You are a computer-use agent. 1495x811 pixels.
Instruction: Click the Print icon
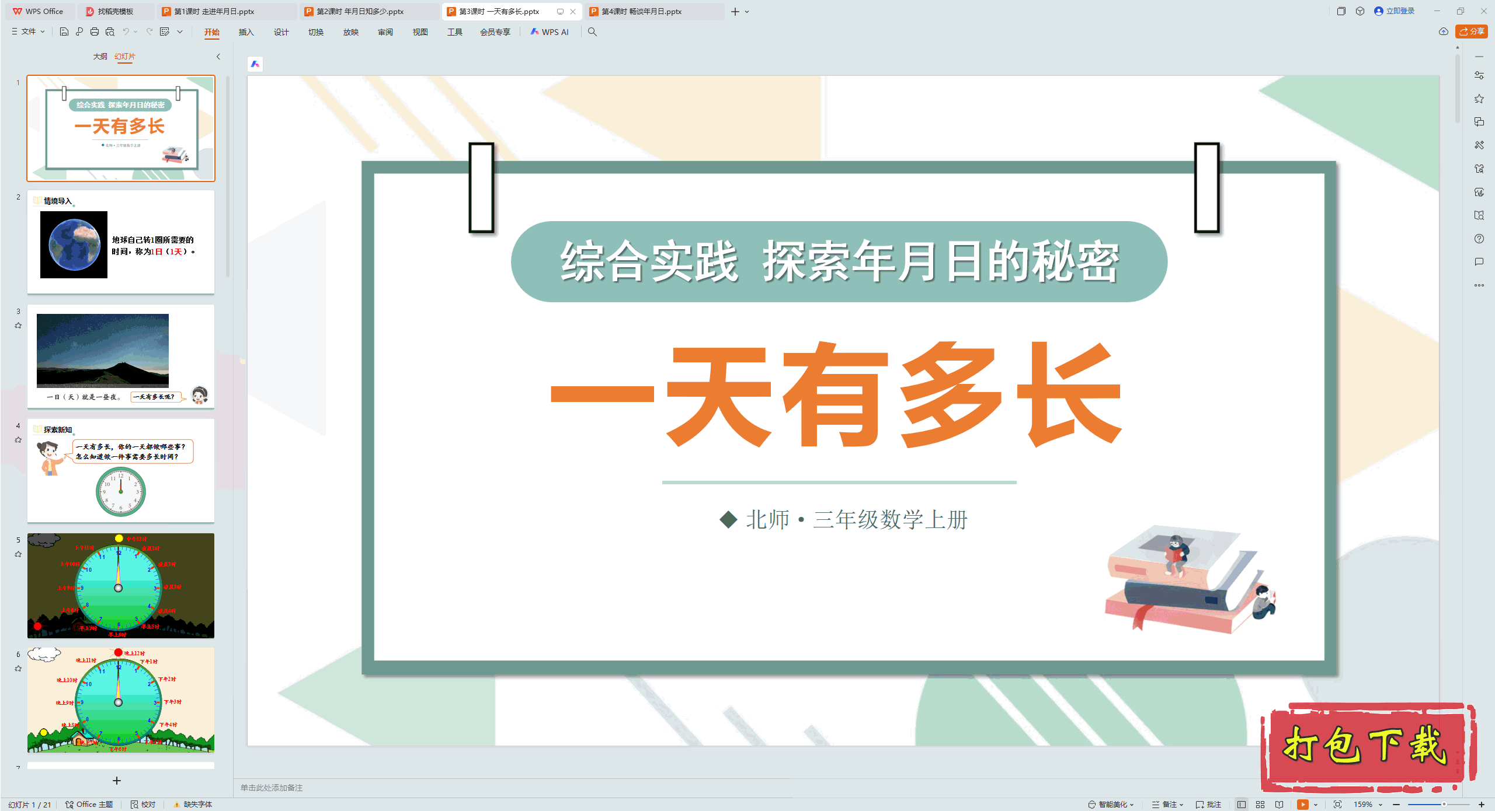coord(95,32)
